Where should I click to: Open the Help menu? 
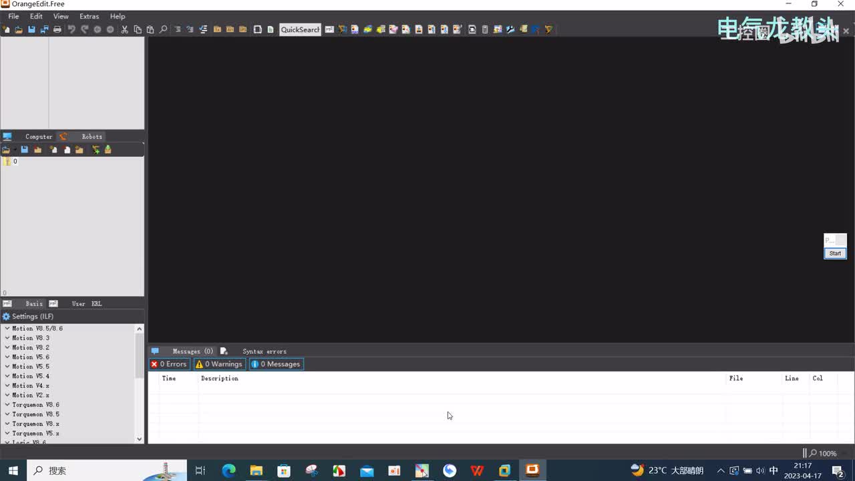118,16
